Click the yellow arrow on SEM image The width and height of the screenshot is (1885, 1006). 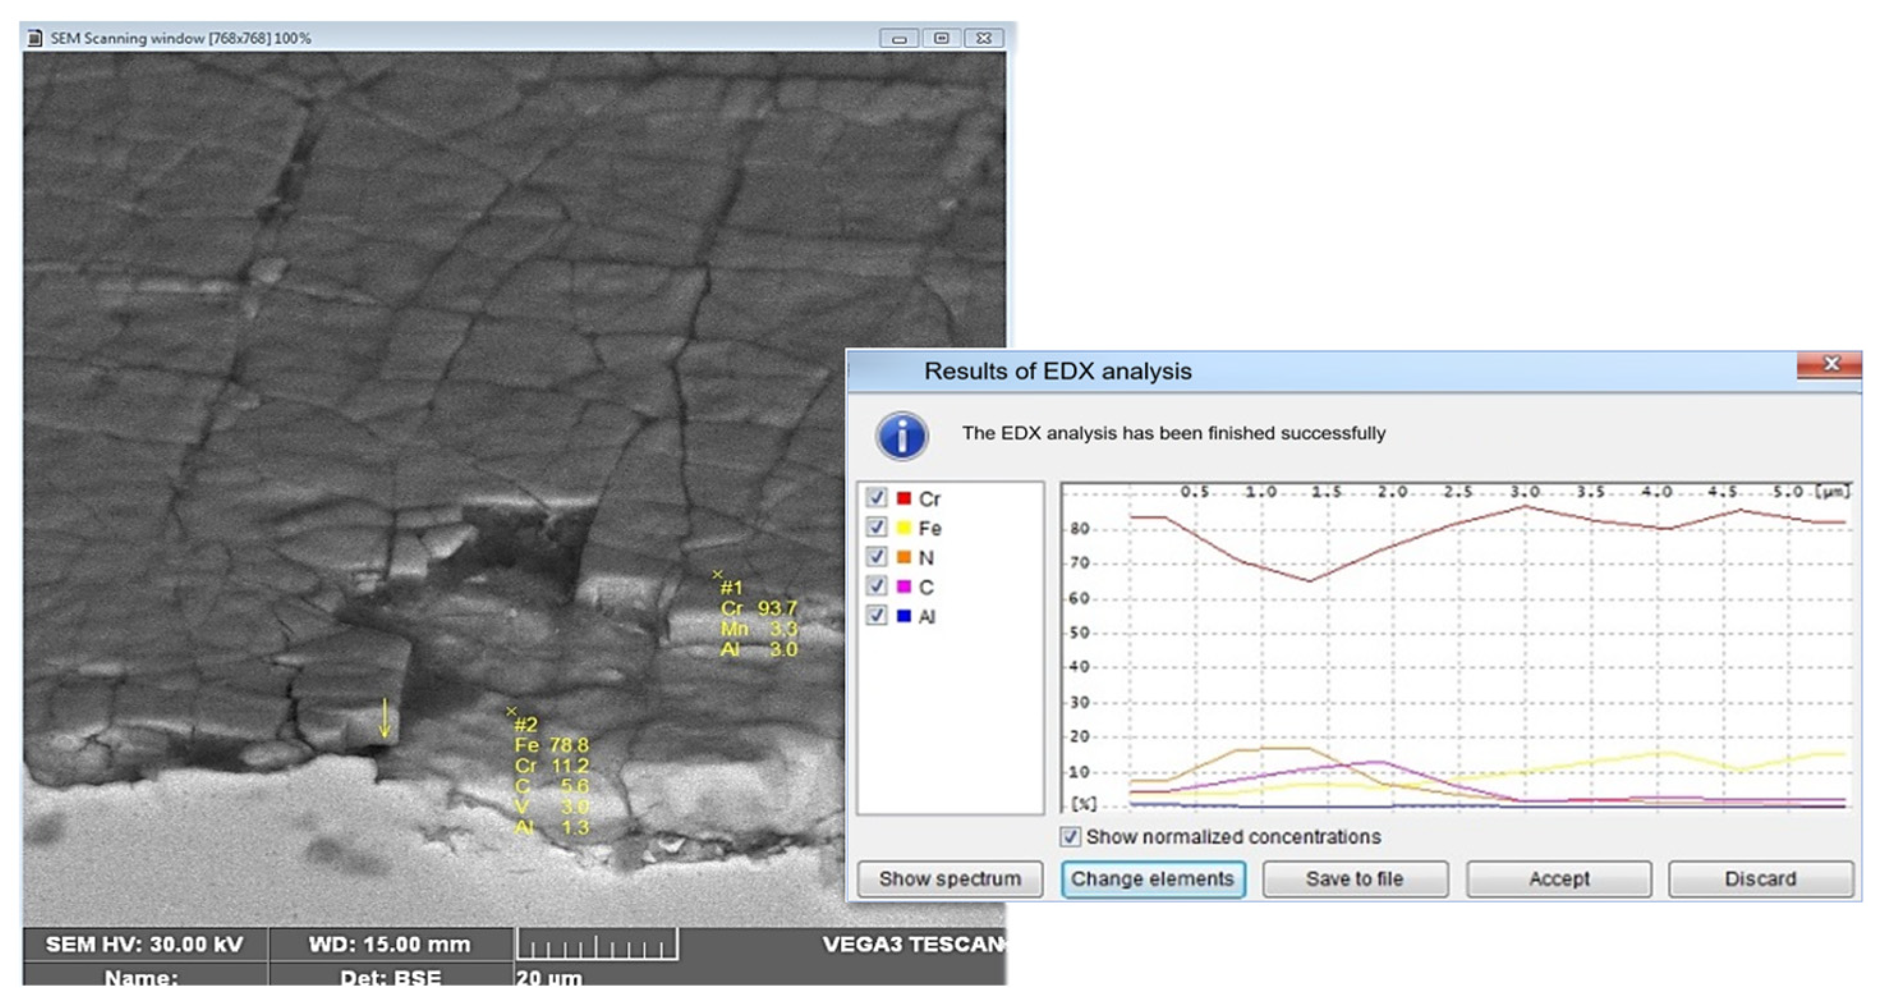click(384, 718)
